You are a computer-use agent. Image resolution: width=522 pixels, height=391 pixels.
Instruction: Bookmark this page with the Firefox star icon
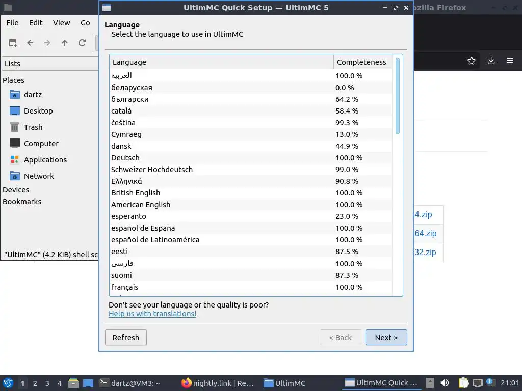tap(472, 61)
